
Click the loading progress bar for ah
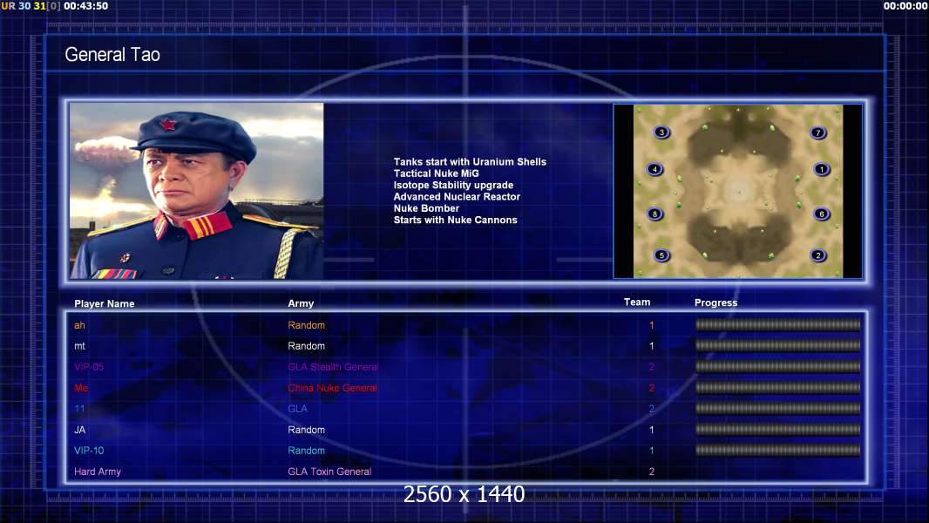click(x=778, y=324)
